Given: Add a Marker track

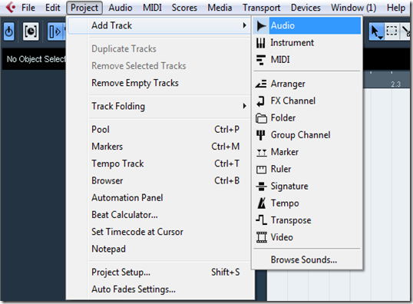Looking at the screenshot, I should (307, 152).
